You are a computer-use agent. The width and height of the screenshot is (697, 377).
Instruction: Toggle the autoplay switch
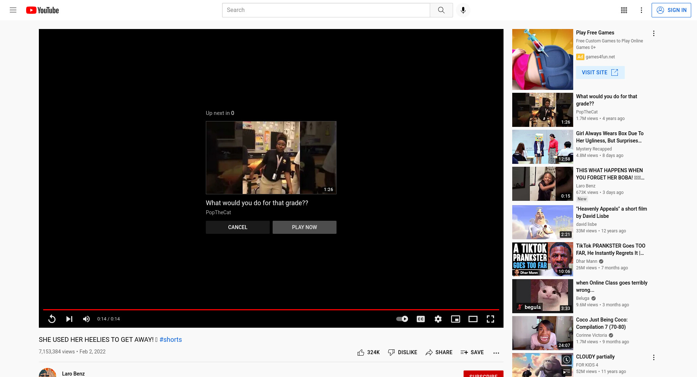click(x=402, y=319)
